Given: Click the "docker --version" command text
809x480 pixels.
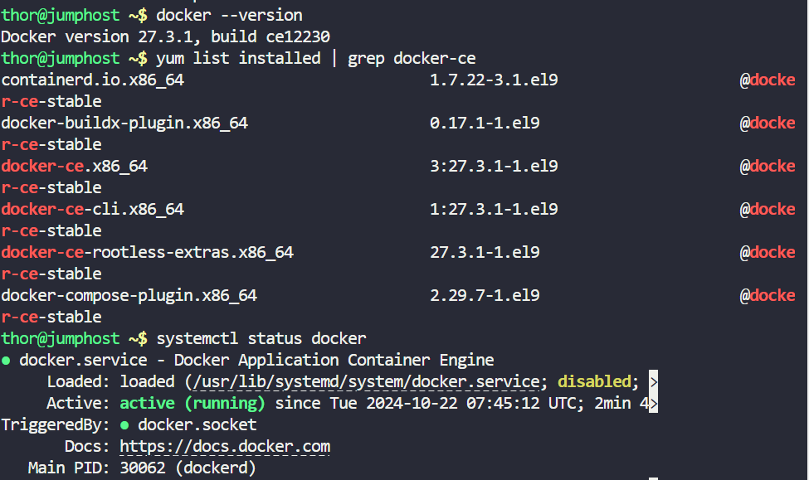Looking at the screenshot, I should coord(229,15).
